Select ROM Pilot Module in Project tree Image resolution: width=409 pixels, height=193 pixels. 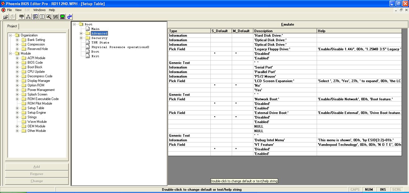(x=40, y=103)
